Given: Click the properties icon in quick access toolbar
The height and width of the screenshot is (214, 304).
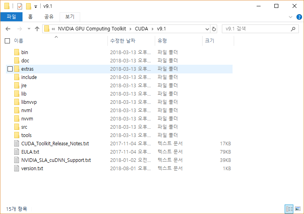Looking at the screenshot, I should point(20,6).
